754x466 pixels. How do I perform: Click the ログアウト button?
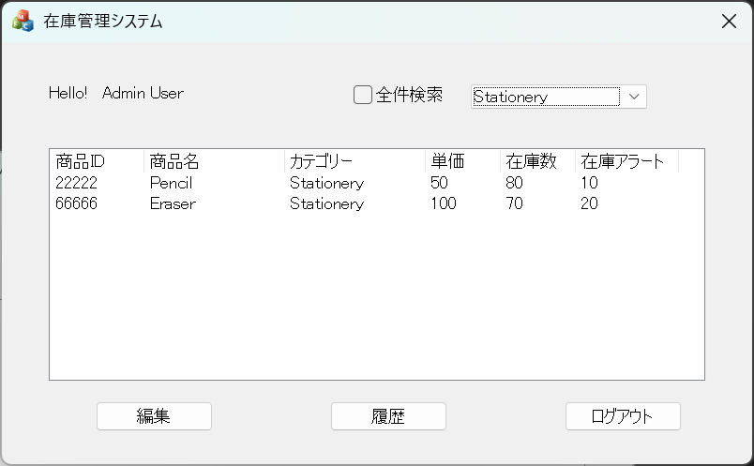point(623,416)
